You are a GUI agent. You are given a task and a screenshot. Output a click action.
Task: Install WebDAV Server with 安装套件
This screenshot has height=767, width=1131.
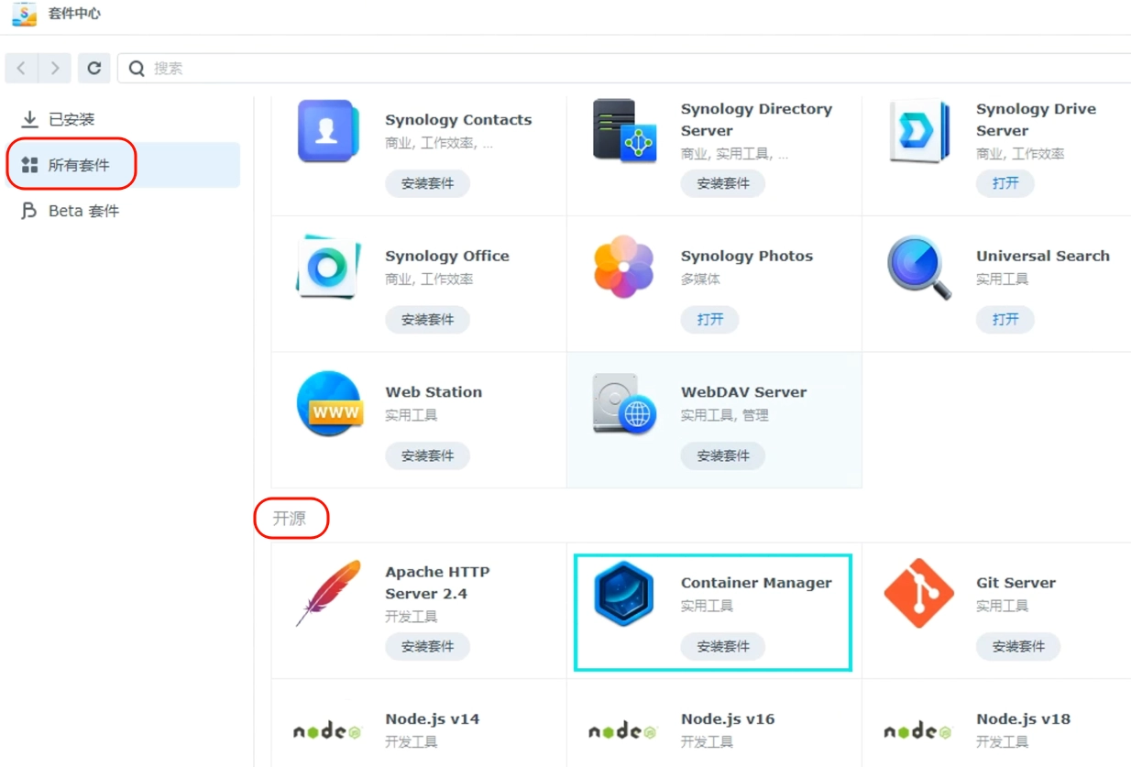coord(723,455)
